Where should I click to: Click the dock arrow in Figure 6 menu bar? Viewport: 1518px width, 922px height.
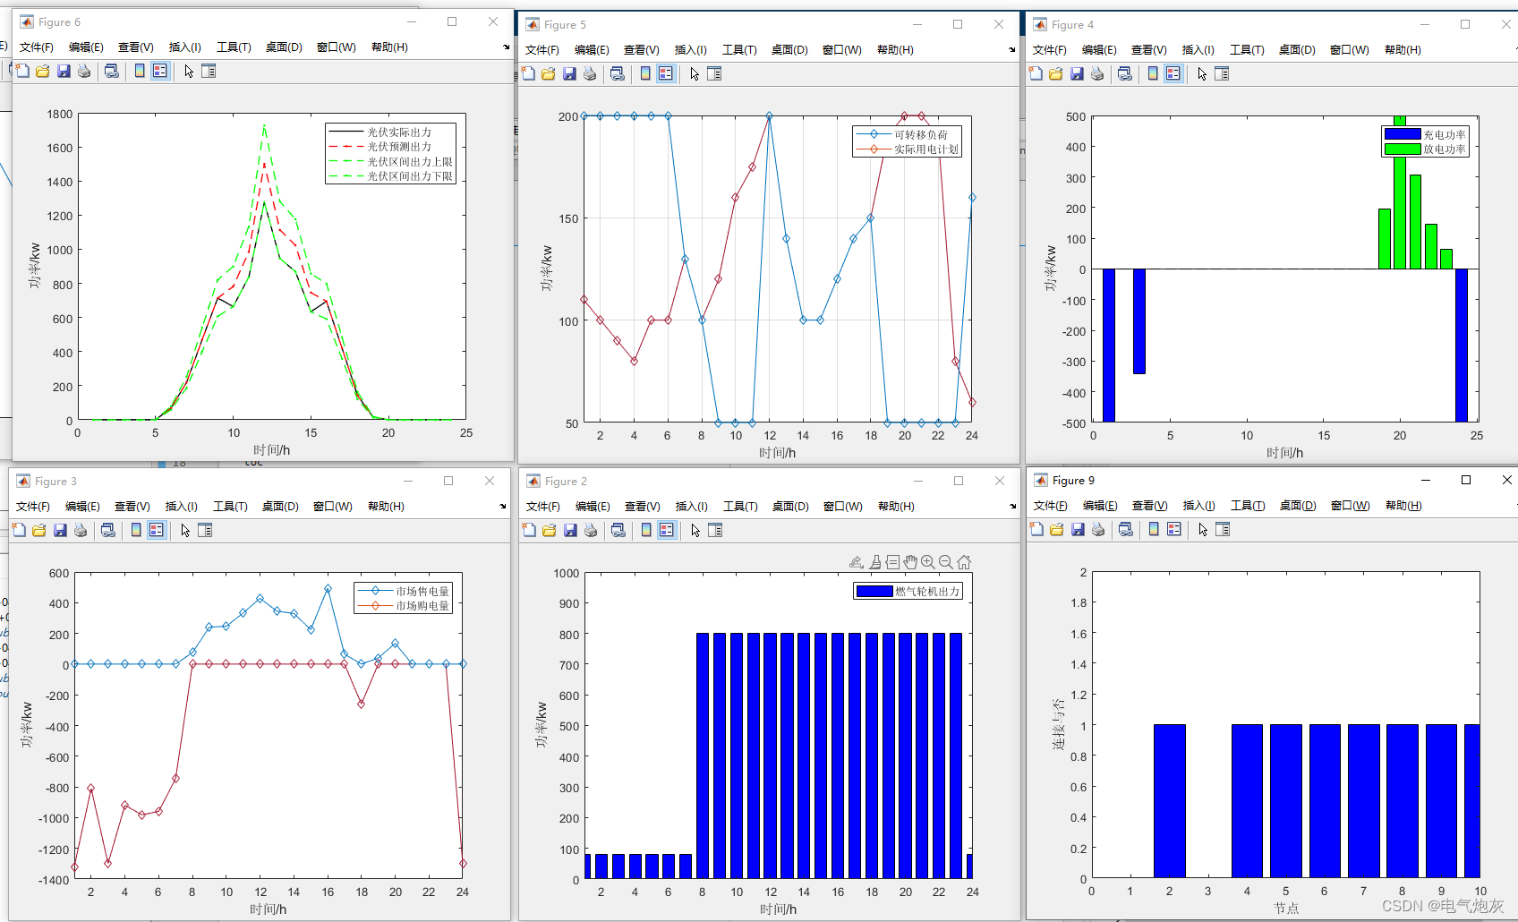click(507, 47)
